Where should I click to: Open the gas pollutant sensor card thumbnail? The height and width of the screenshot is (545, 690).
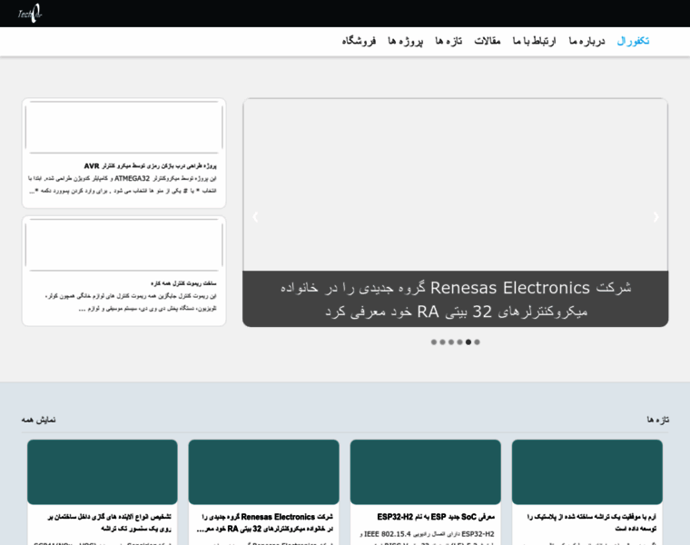pos(102,472)
